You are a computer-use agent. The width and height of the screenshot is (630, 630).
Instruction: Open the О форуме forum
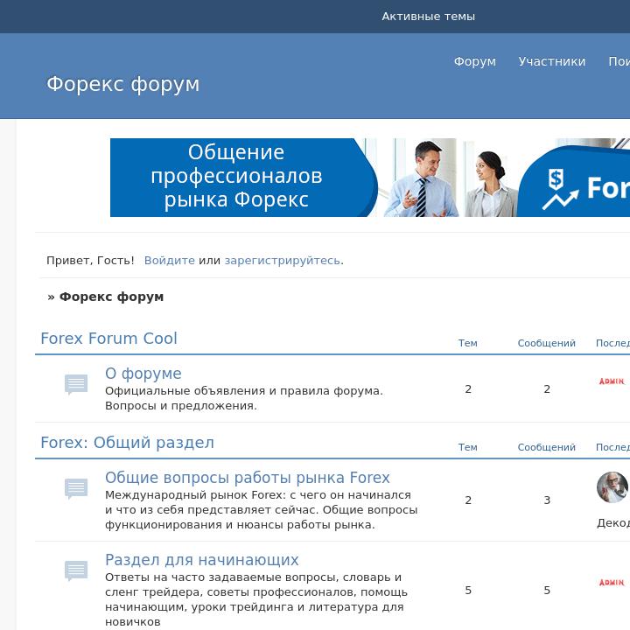click(143, 374)
